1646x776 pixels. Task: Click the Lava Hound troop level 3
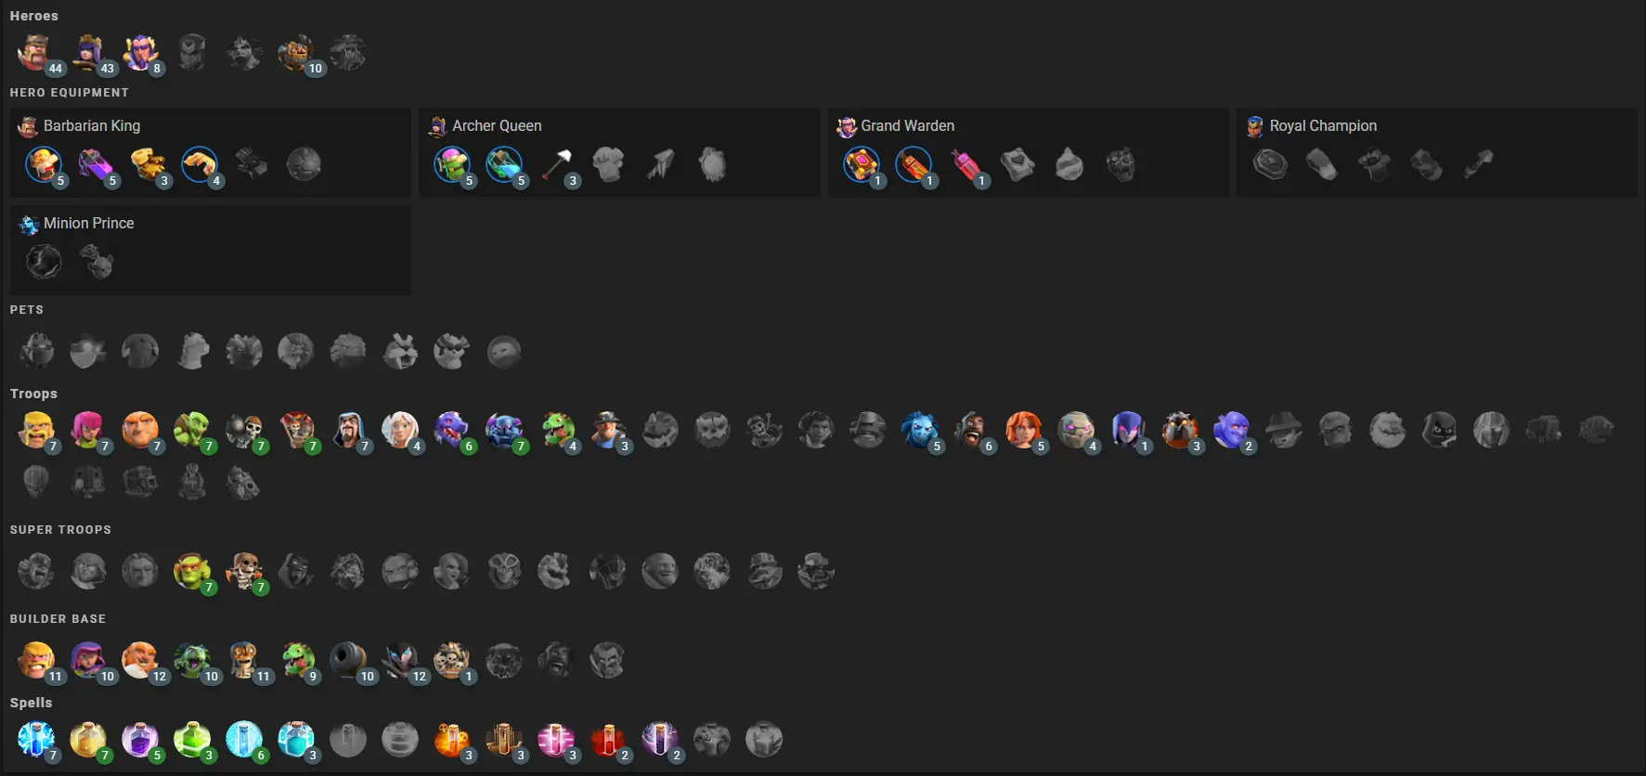tap(1180, 430)
